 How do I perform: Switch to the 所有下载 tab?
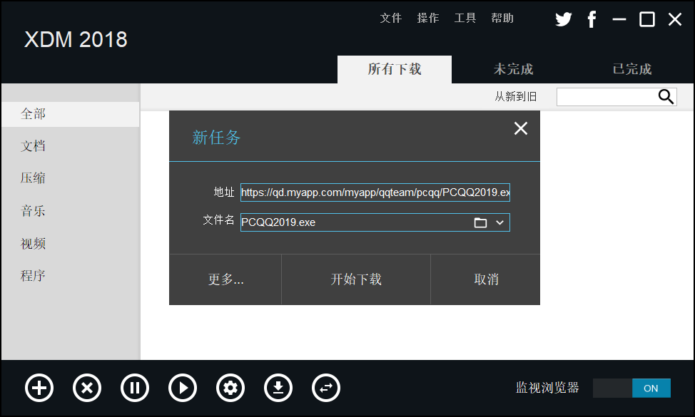395,70
